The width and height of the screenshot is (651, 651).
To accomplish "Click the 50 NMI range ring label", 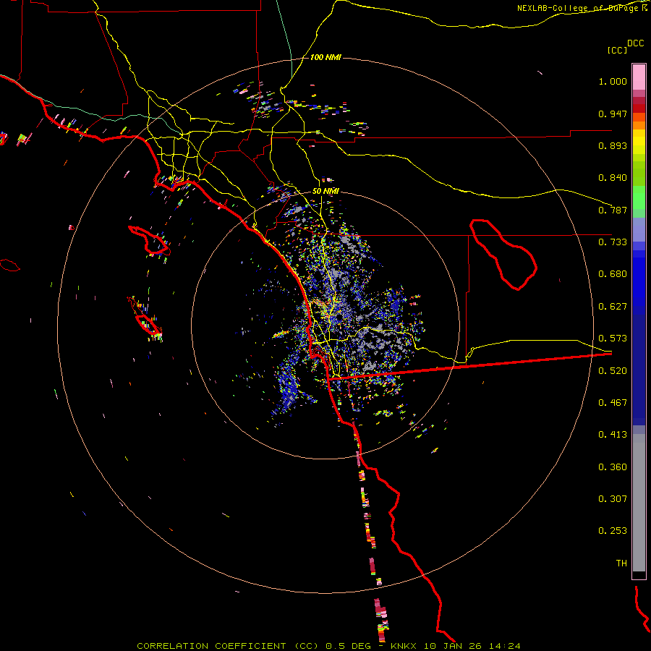I will (325, 192).
